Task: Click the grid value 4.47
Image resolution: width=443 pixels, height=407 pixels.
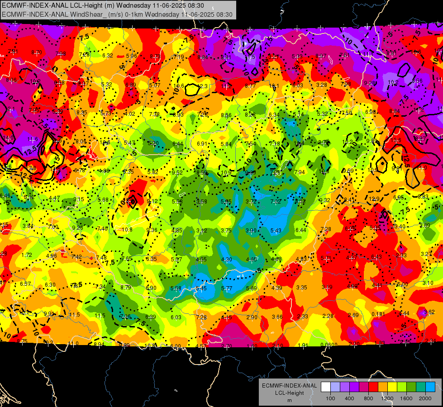Action: [54, 198]
